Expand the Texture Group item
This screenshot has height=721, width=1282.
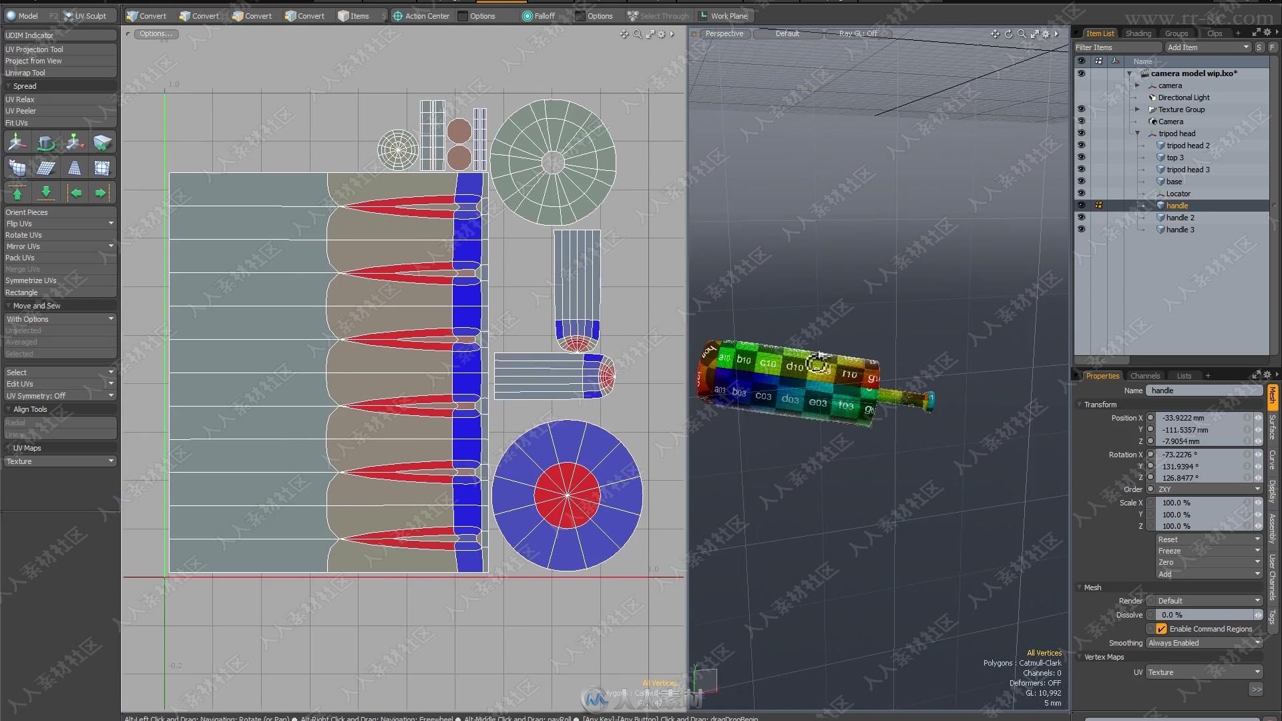(x=1137, y=109)
